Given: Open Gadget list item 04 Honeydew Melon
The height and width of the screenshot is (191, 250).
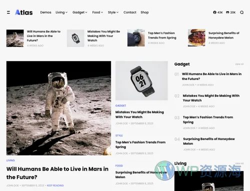Looking at the screenshot, I should (209, 141).
